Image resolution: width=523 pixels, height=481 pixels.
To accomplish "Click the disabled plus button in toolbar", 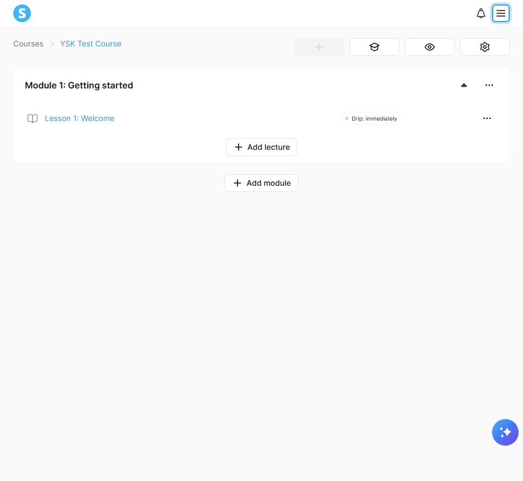I will point(319,47).
